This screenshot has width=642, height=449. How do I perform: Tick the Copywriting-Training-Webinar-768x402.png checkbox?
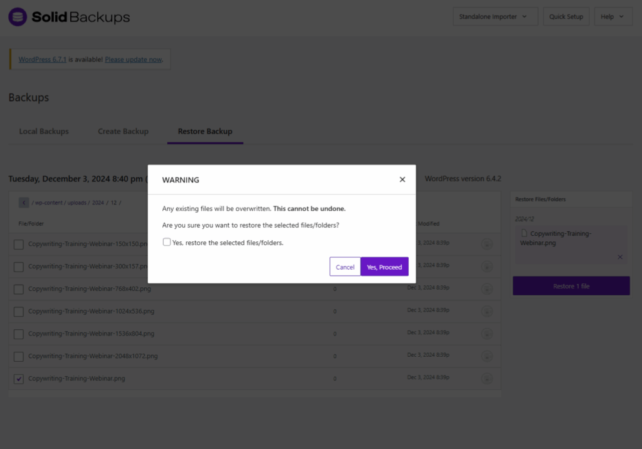click(19, 289)
